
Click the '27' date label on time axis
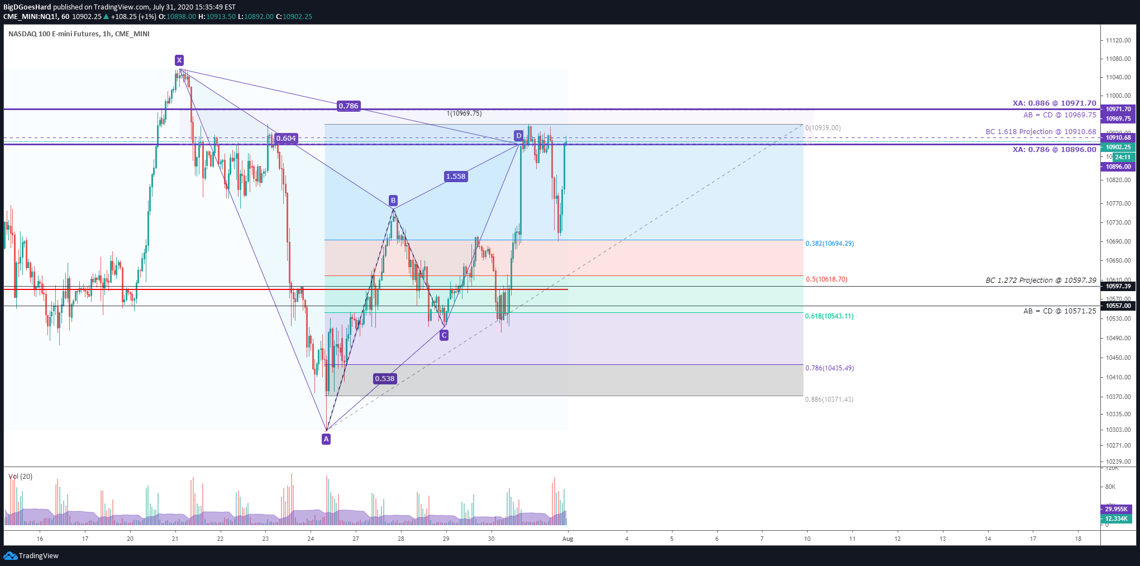coord(356,539)
